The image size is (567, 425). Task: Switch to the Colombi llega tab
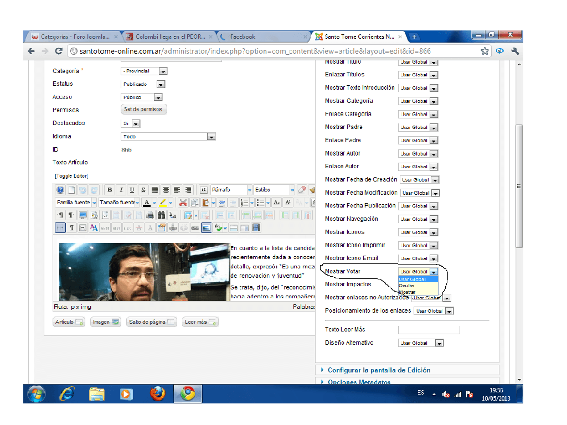169,37
